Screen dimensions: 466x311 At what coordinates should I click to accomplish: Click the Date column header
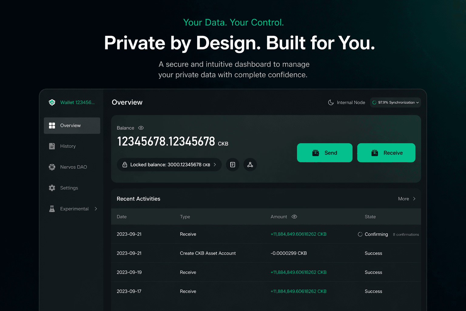122,217
